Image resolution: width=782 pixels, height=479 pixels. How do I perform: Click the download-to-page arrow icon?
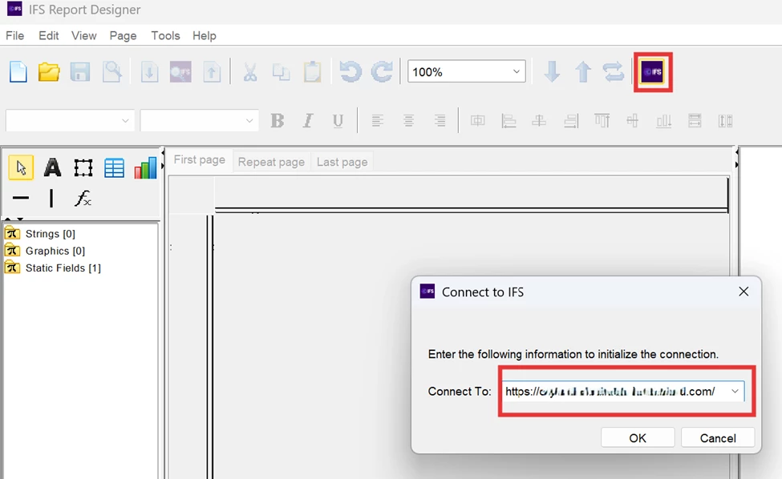coord(149,72)
